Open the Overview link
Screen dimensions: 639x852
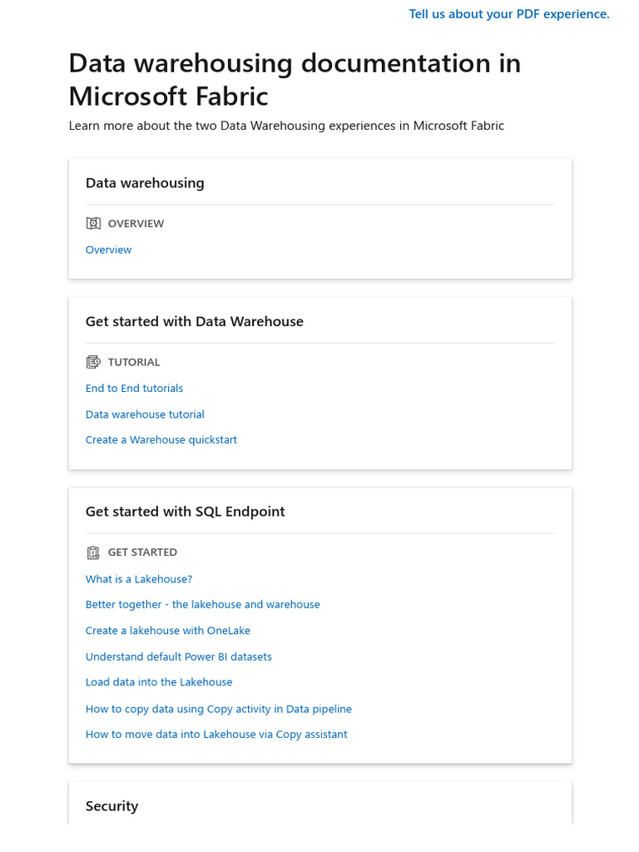[x=108, y=250]
